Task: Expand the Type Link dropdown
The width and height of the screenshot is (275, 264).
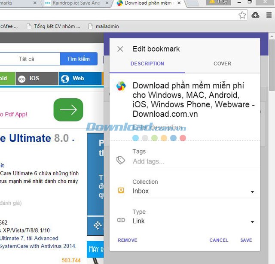Action: [252, 222]
